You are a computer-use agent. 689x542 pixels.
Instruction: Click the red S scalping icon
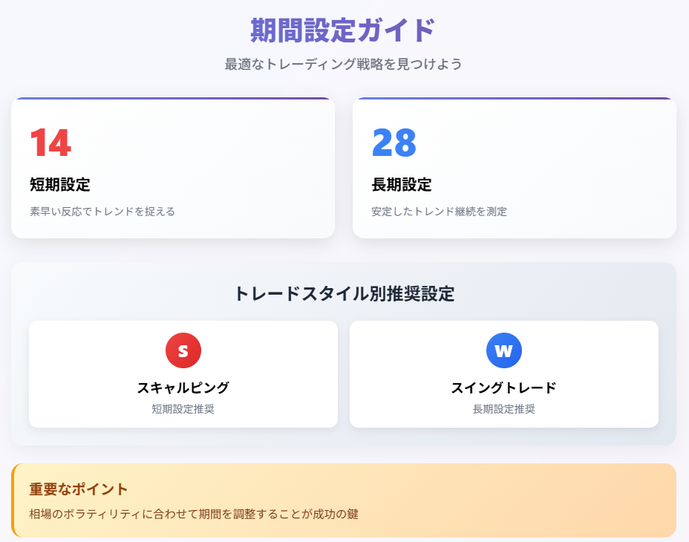[183, 350]
